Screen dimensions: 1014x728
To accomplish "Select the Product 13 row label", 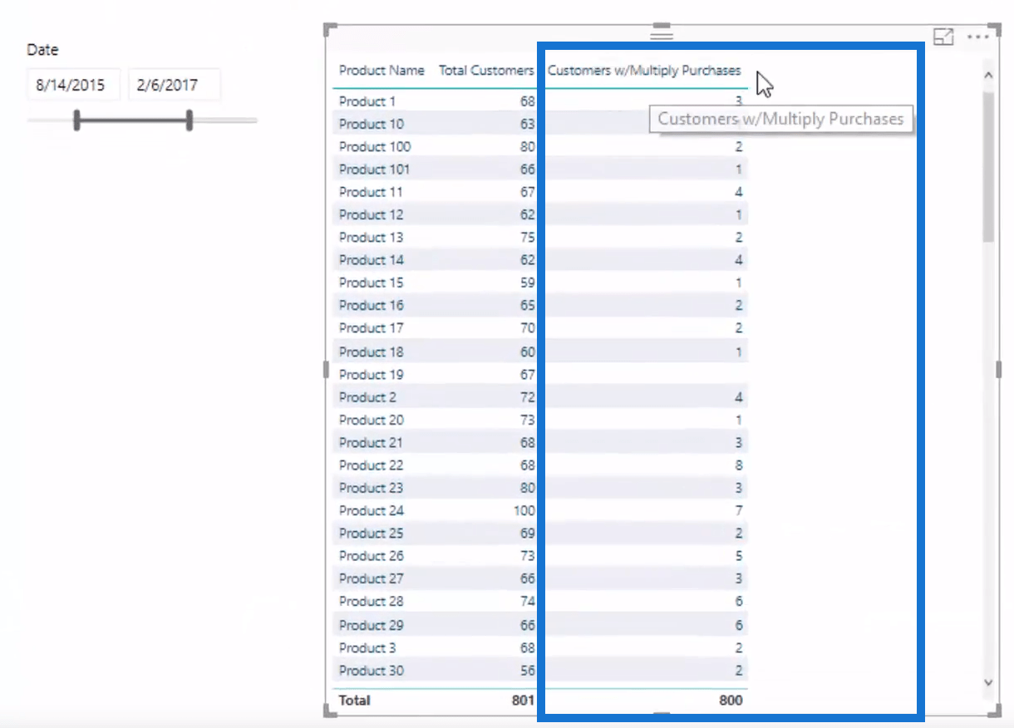I will click(372, 238).
